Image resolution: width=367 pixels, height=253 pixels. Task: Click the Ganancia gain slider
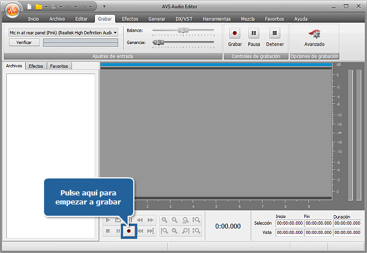coord(183,42)
